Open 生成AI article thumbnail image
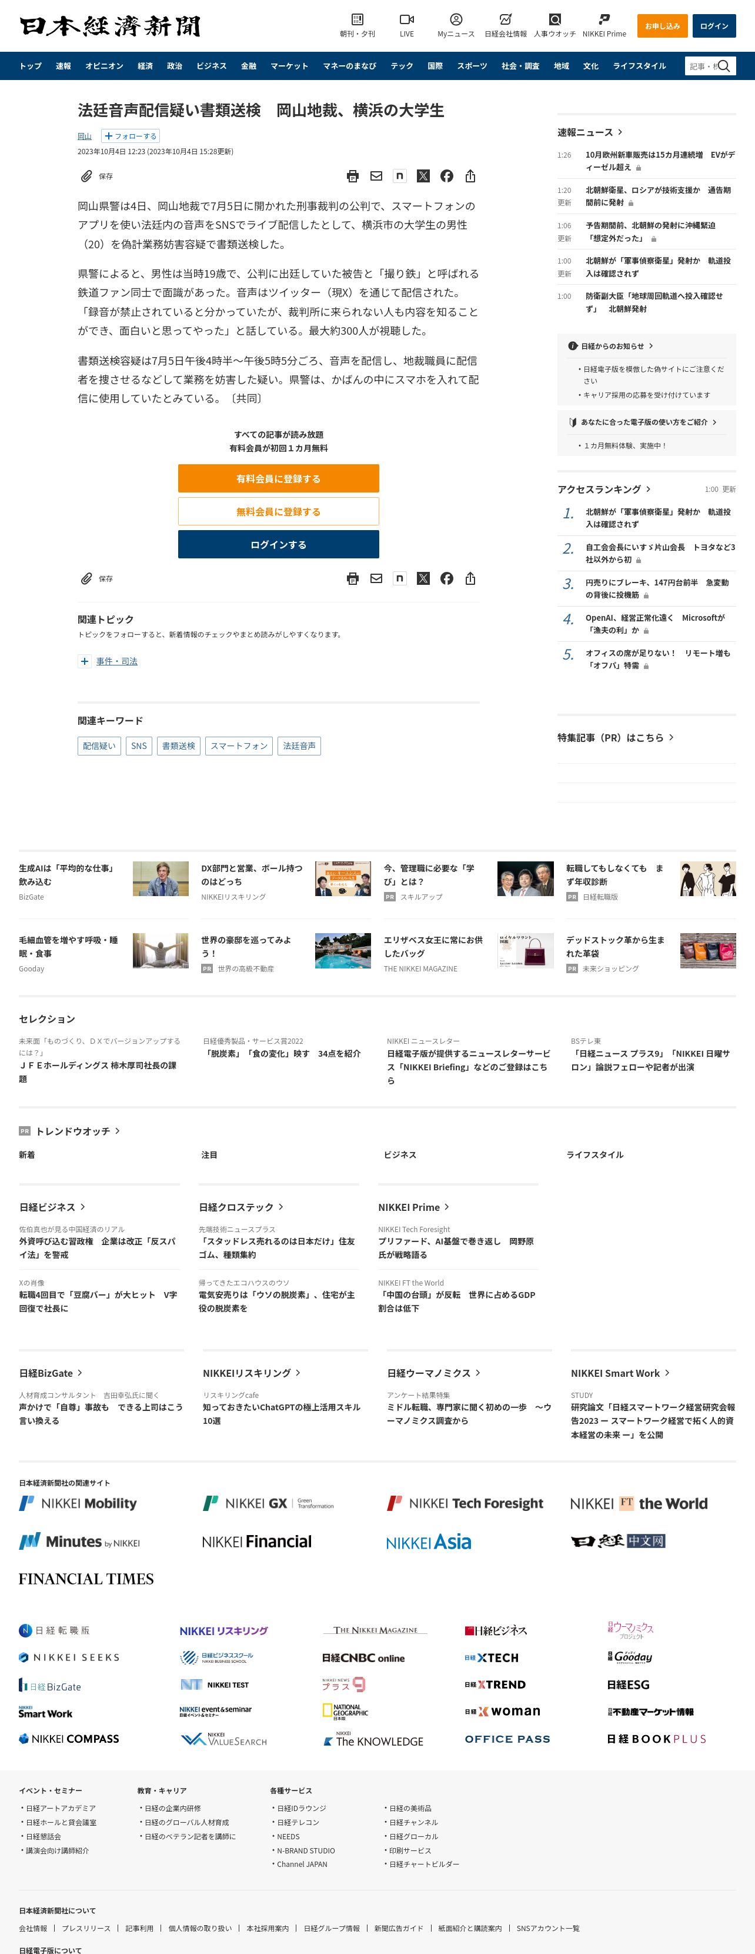This screenshot has width=755, height=1954. 161,878
